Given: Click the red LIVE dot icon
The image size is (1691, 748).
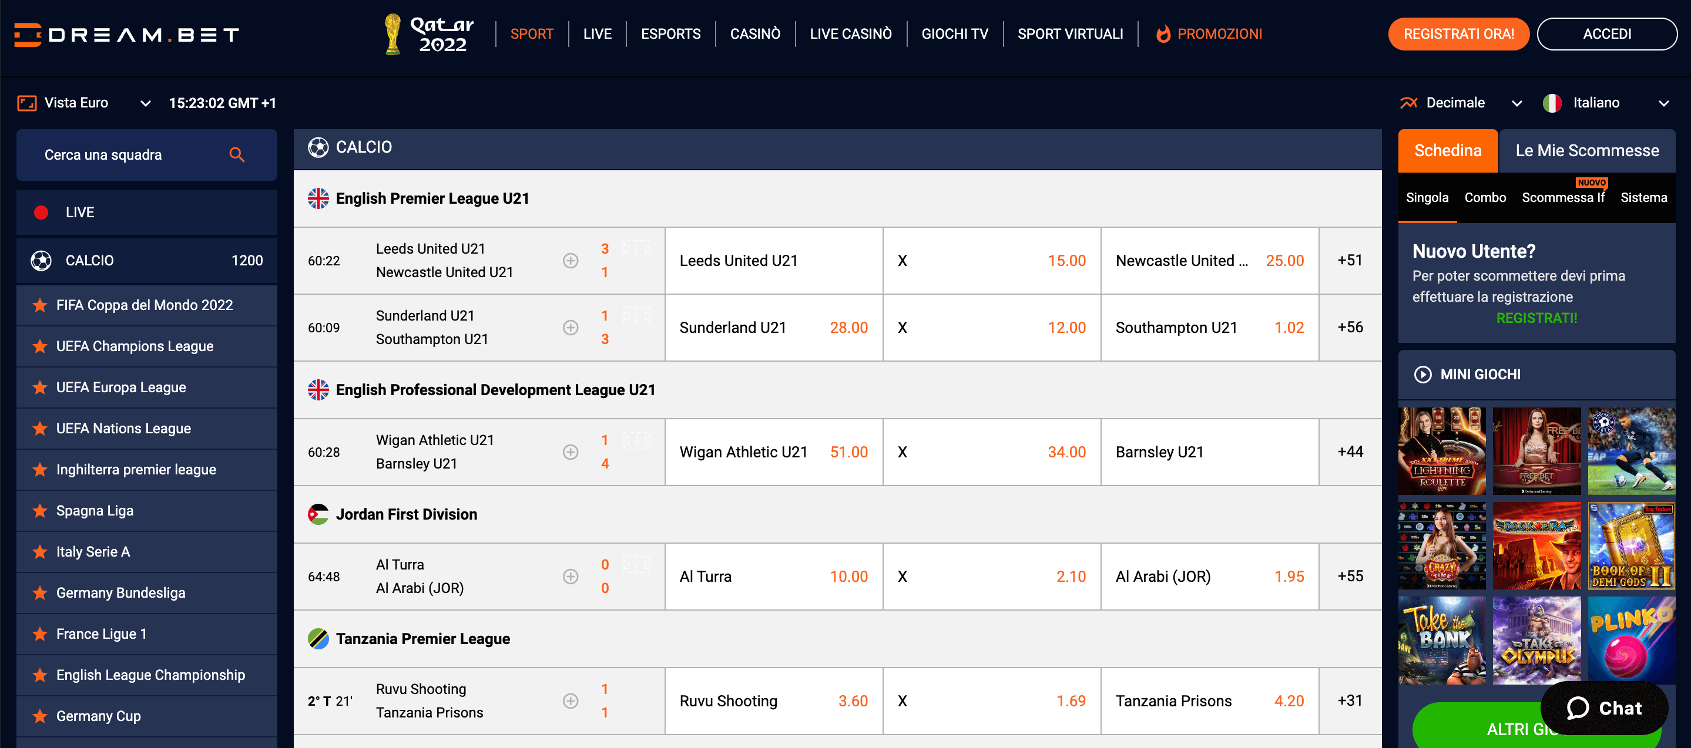Looking at the screenshot, I should tap(41, 213).
